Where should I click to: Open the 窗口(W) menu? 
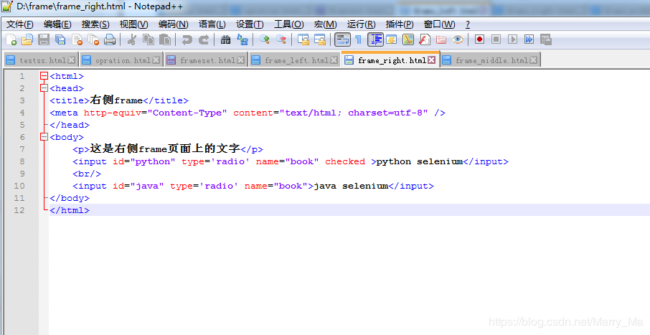pyautogui.click(x=439, y=24)
